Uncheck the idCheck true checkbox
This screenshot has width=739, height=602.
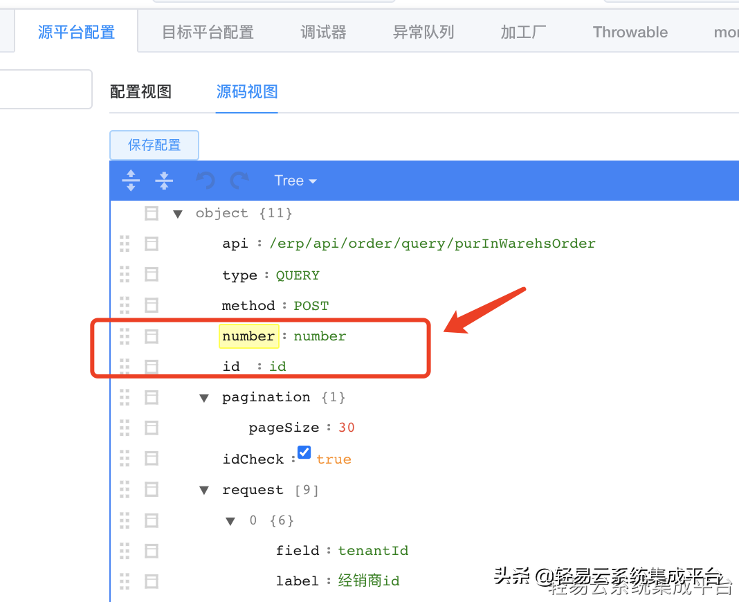tap(304, 452)
